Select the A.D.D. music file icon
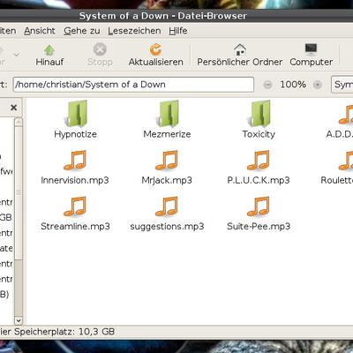The width and height of the screenshot is (353, 353). [x=346, y=114]
